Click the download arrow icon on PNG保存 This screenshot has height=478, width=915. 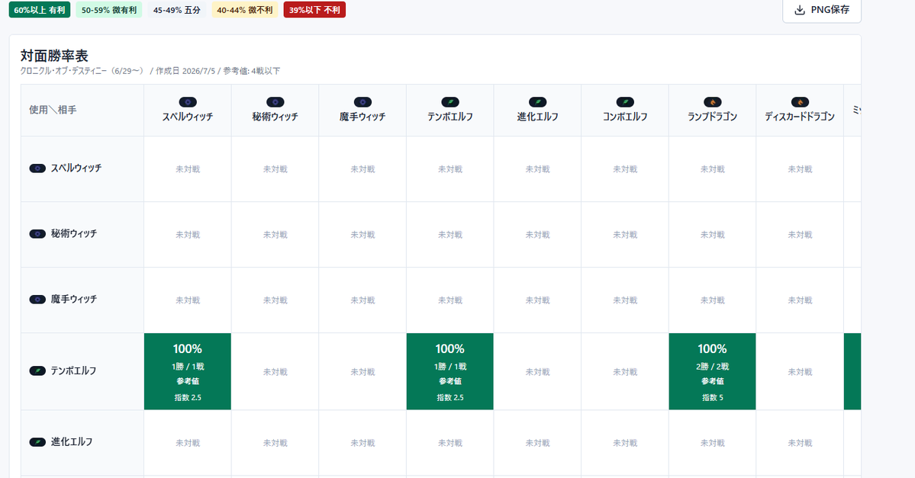point(800,10)
